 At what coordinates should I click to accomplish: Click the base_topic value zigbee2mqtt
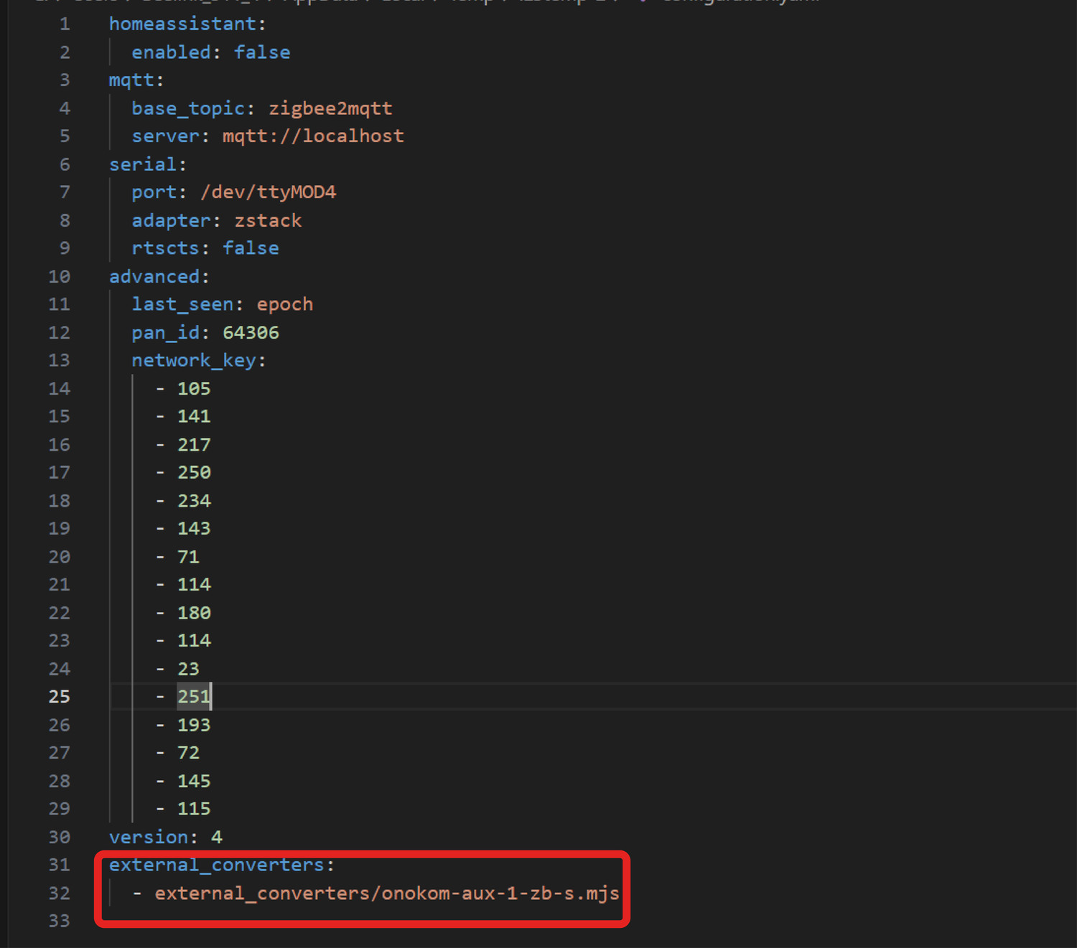point(330,108)
